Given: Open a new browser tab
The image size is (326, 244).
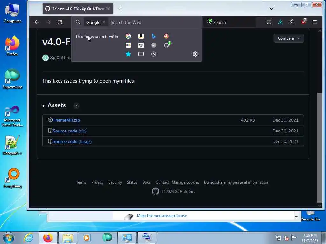Looking at the screenshot, I should [x=120, y=9].
